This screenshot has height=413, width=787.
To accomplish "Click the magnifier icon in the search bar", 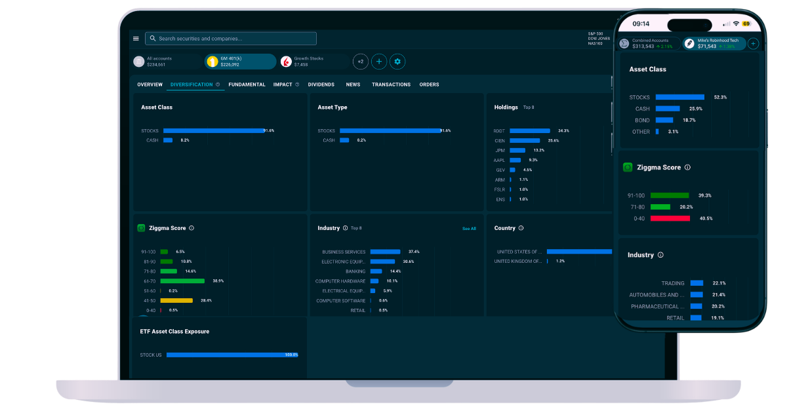I will point(153,39).
